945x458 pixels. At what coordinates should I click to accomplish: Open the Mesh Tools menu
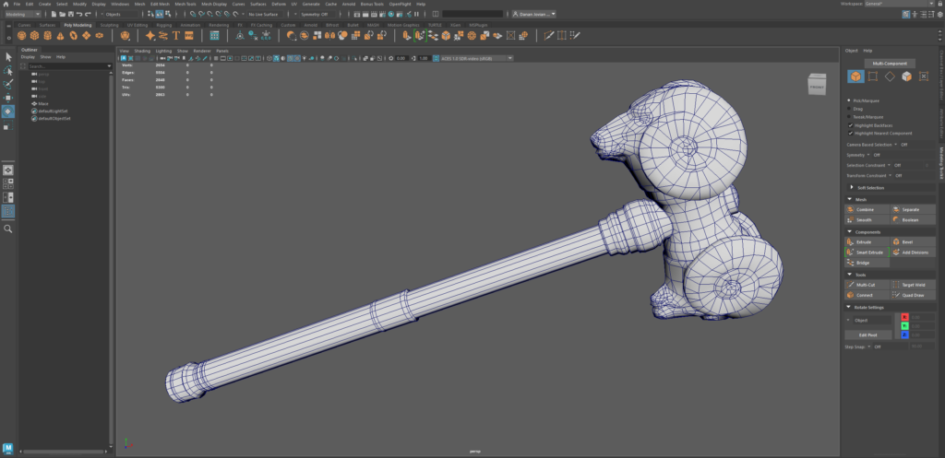click(185, 4)
